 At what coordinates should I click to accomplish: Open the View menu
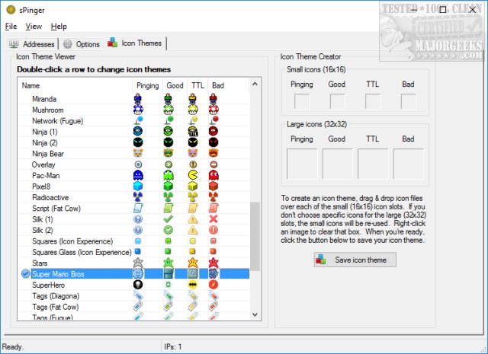pos(34,27)
